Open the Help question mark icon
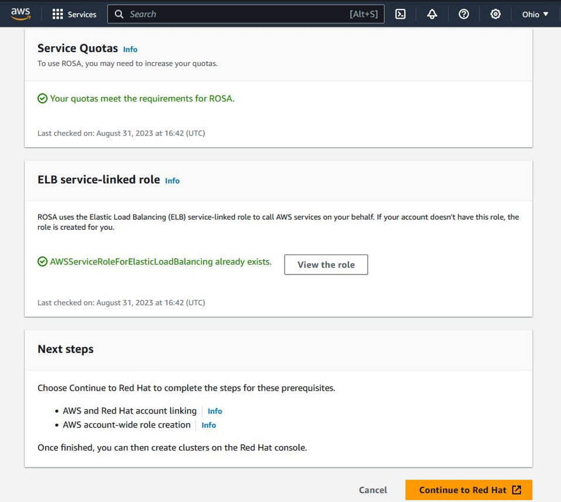The height and width of the screenshot is (502, 561). click(x=463, y=13)
